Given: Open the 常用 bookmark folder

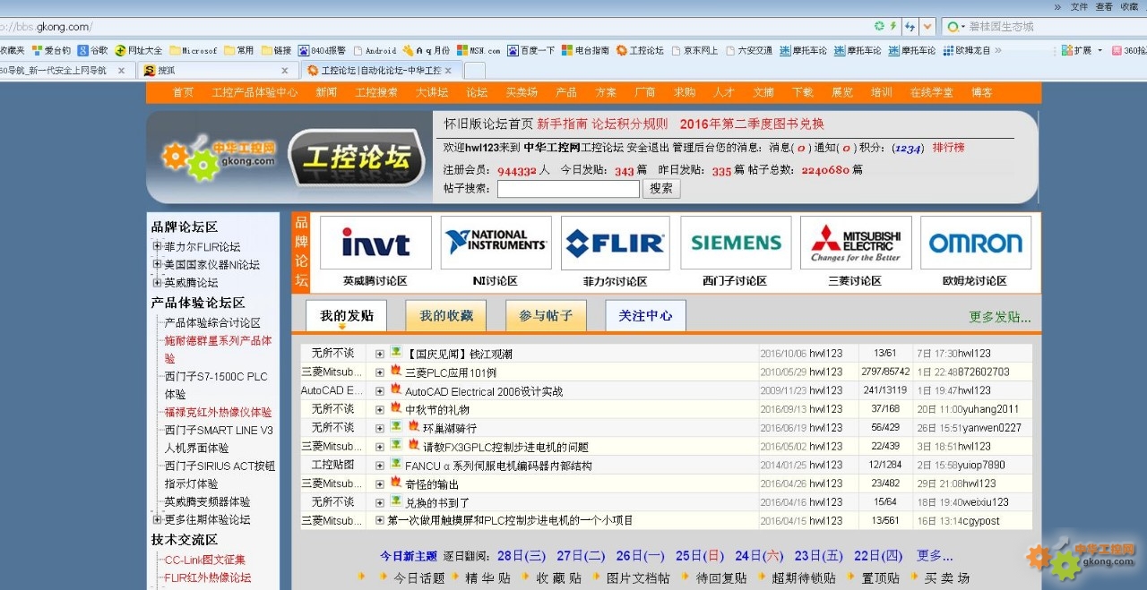Looking at the screenshot, I should (239, 51).
